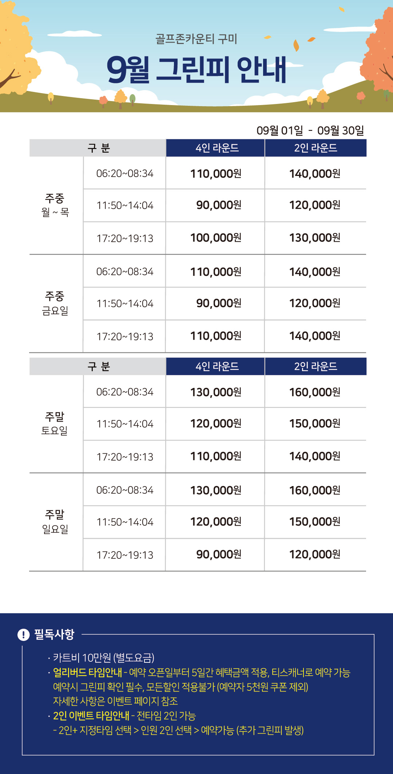Click Saturday's 06:20~08:34 time slot
This screenshot has height=774, width=393.
coord(125,392)
